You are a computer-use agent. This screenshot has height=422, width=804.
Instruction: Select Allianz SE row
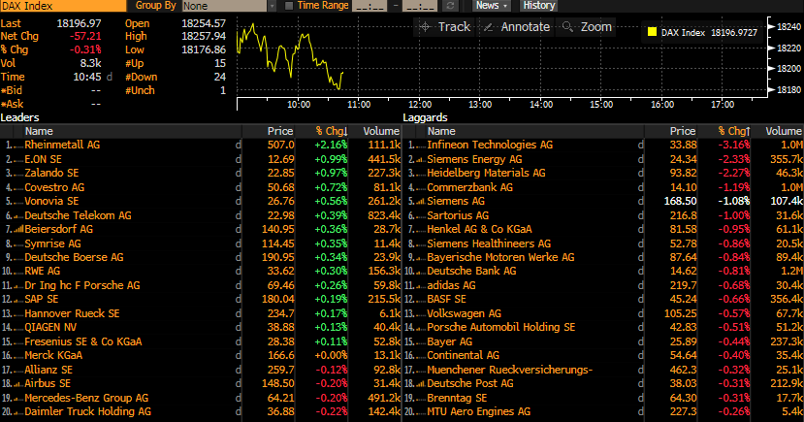pyautogui.click(x=200, y=370)
